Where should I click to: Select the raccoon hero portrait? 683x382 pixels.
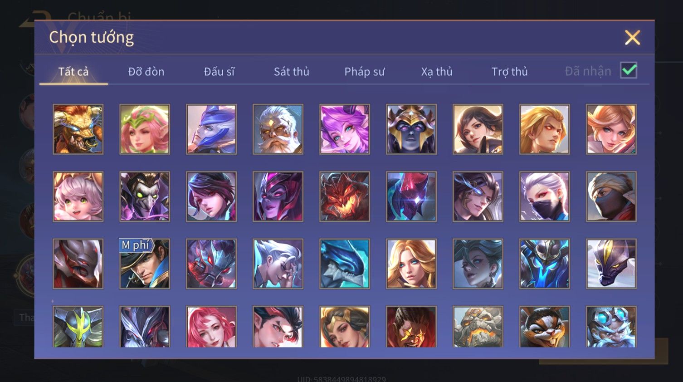545,327
